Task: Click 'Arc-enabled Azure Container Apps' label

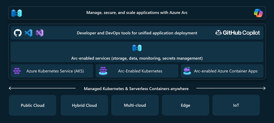Action: 226,71
